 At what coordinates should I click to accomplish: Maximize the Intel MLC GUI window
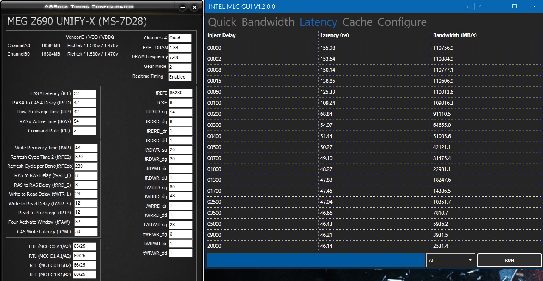point(515,6)
